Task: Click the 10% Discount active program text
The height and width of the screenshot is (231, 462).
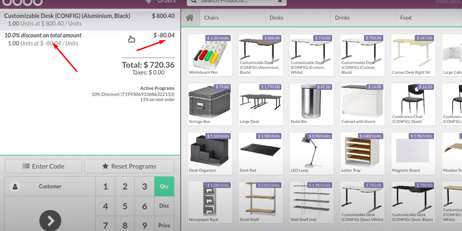Action: click(133, 94)
